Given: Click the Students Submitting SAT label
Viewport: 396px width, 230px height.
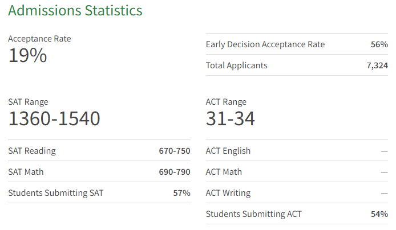Looking at the screenshot, I should coord(56,193).
